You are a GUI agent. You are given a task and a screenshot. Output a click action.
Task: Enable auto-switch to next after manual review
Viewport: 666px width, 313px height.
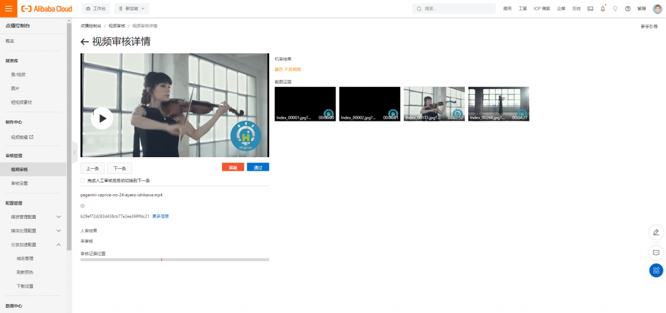83,181
